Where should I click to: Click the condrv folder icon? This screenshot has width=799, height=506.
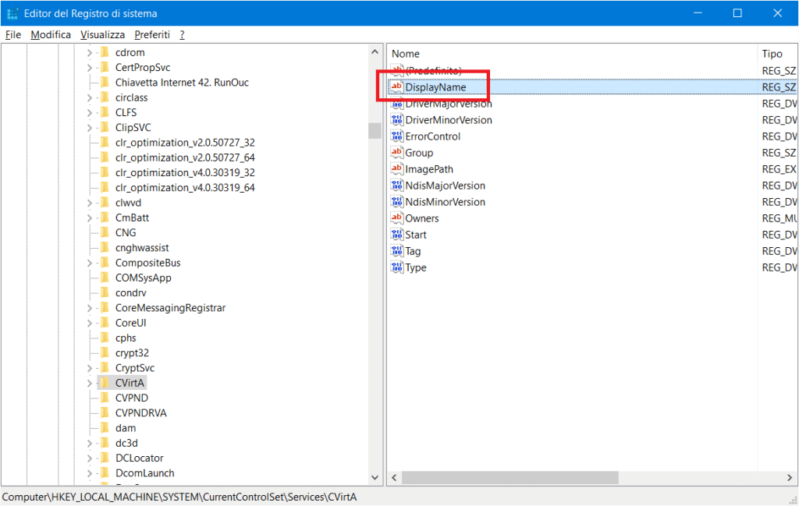coord(105,292)
